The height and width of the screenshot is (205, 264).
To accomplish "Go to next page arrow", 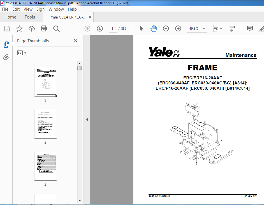I will pyautogui.click(x=100, y=29).
